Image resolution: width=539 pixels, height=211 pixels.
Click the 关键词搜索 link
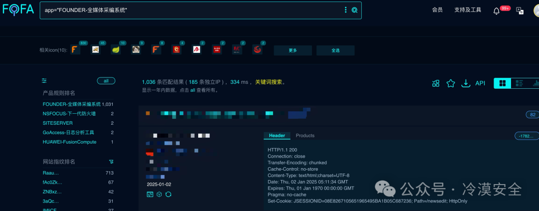tap(269, 82)
